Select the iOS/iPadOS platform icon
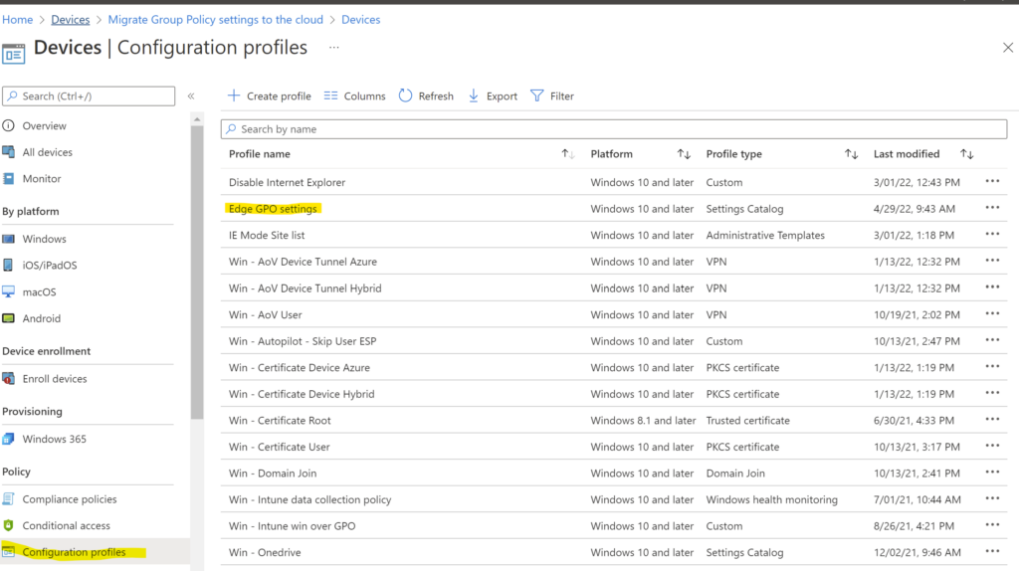This screenshot has height=571, width=1019. [8, 265]
